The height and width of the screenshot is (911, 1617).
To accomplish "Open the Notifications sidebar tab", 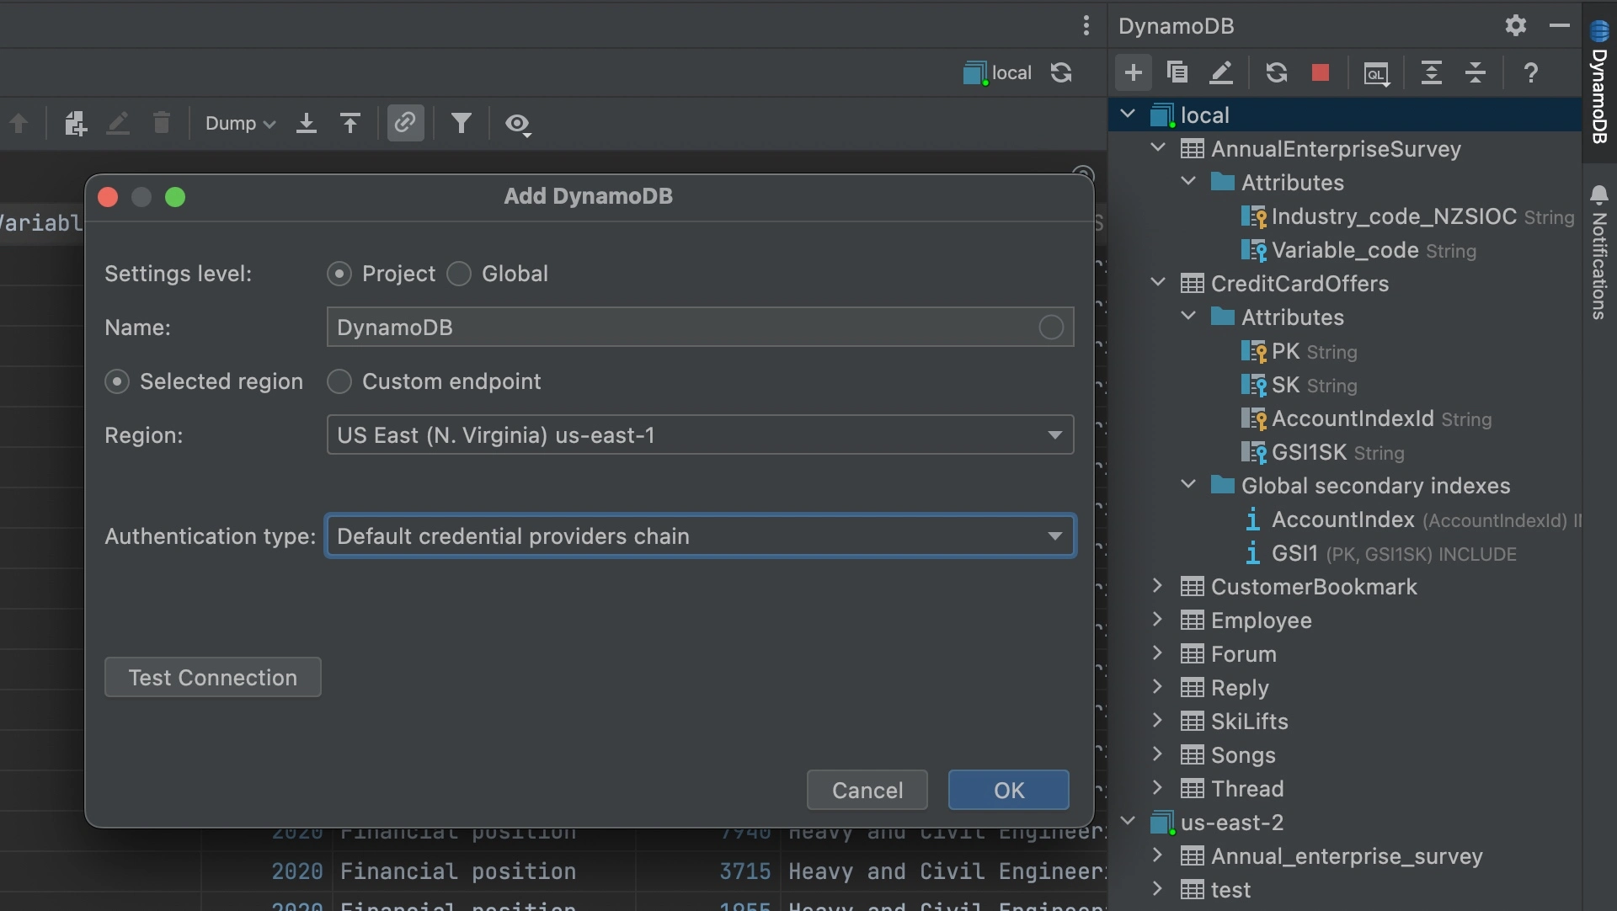I will pos(1598,253).
